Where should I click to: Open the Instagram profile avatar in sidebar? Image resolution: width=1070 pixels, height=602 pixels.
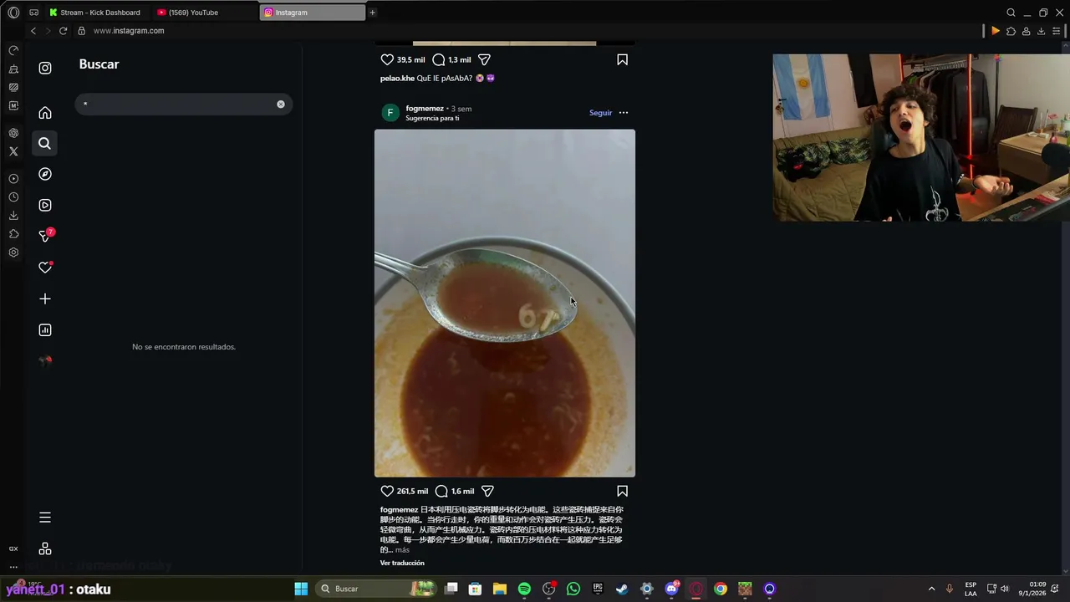(x=45, y=361)
